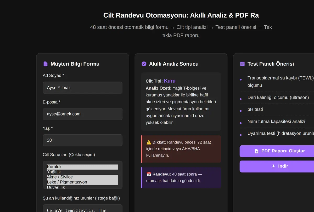Click the Akıllı Analiz Sonucu heading
Screen dimensions: 314x212
click(x=174, y=64)
